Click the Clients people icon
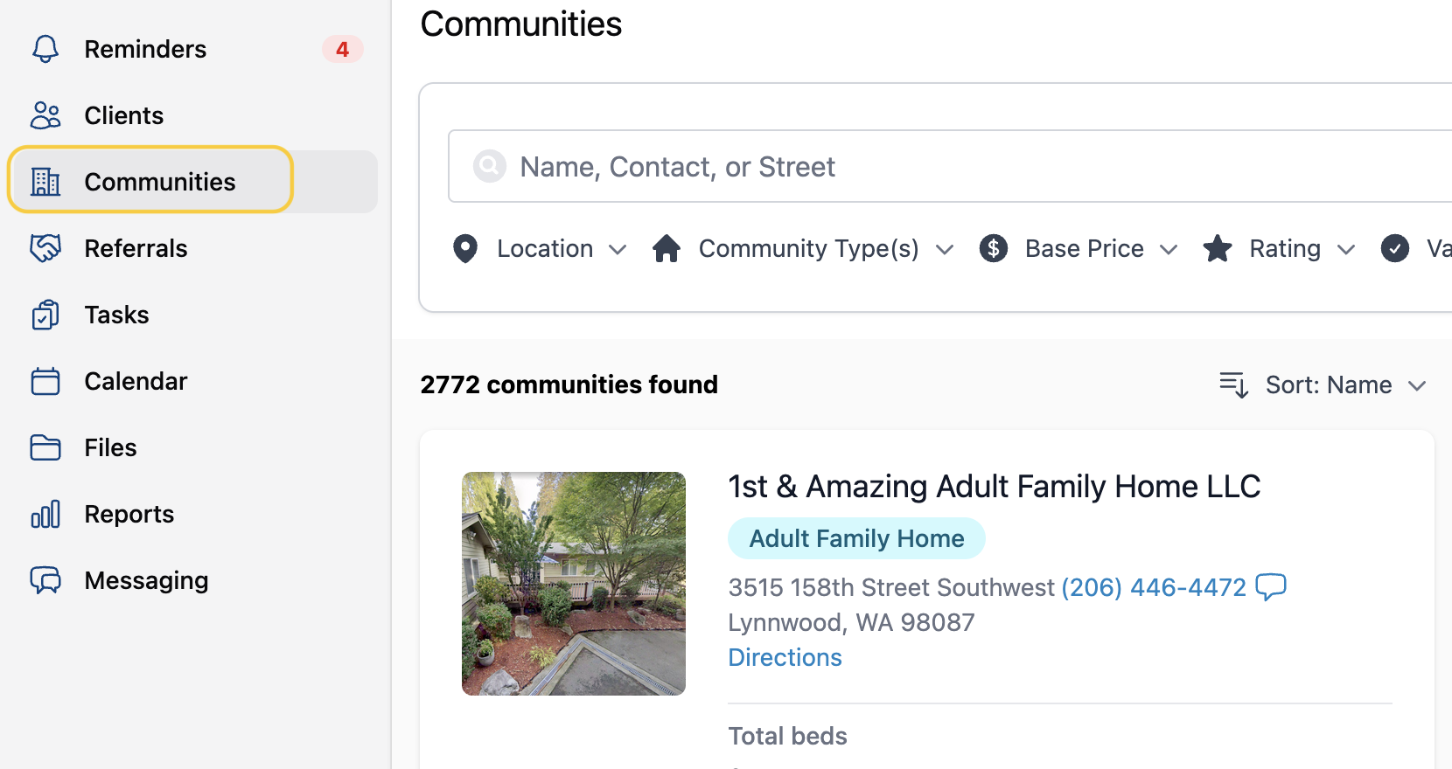This screenshot has height=769, width=1452. (45, 115)
